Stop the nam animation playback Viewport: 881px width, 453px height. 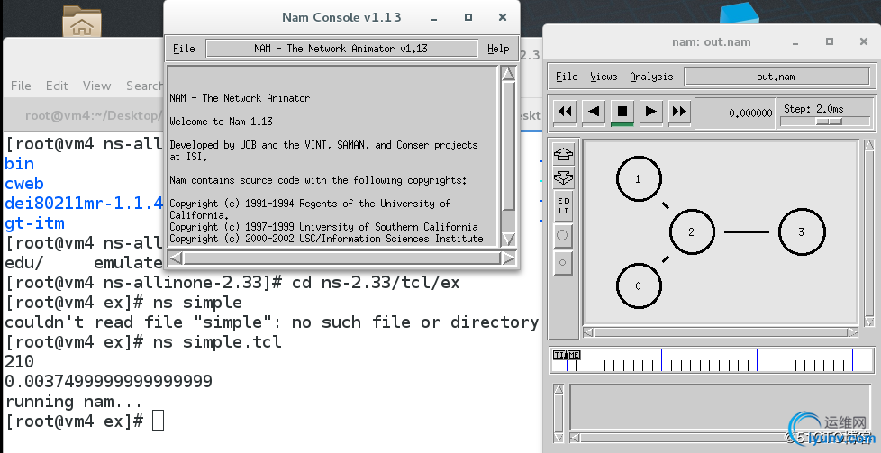click(x=622, y=112)
